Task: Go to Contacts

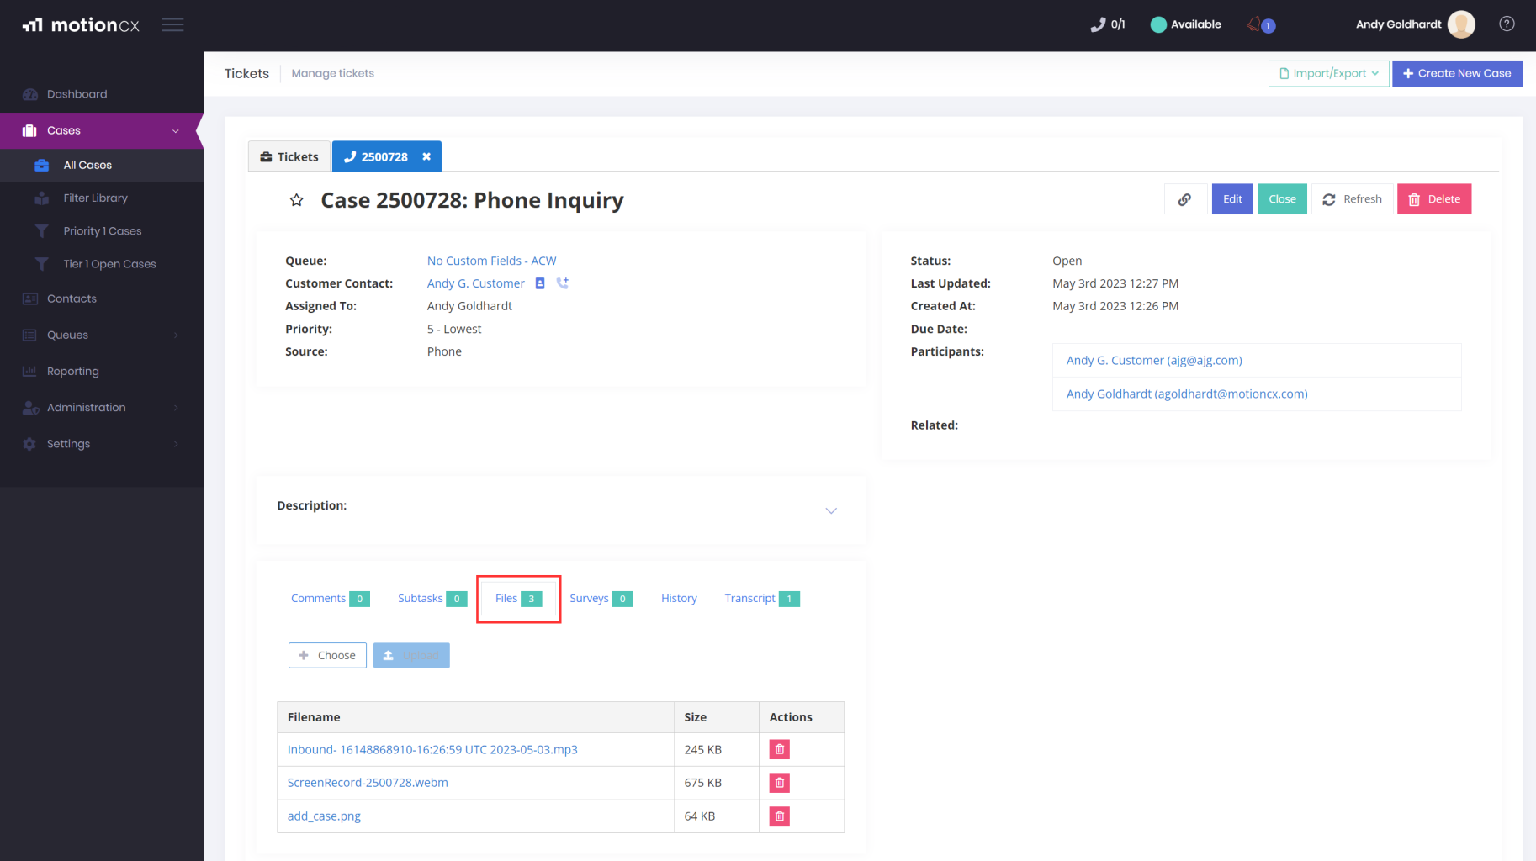Action: pos(102,298)
